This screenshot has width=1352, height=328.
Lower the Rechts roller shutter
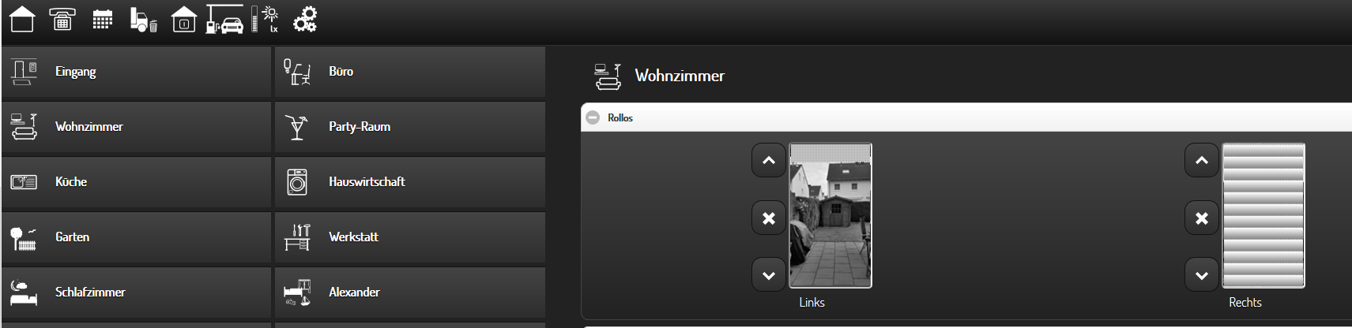[x=1202, y=275]
